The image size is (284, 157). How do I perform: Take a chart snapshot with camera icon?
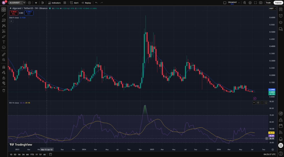coord(261,3)
